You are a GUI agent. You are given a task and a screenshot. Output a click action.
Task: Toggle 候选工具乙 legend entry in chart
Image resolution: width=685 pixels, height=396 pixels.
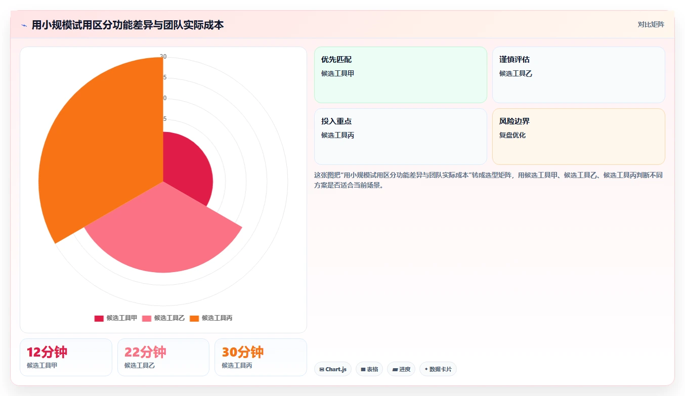click(163, 318)
